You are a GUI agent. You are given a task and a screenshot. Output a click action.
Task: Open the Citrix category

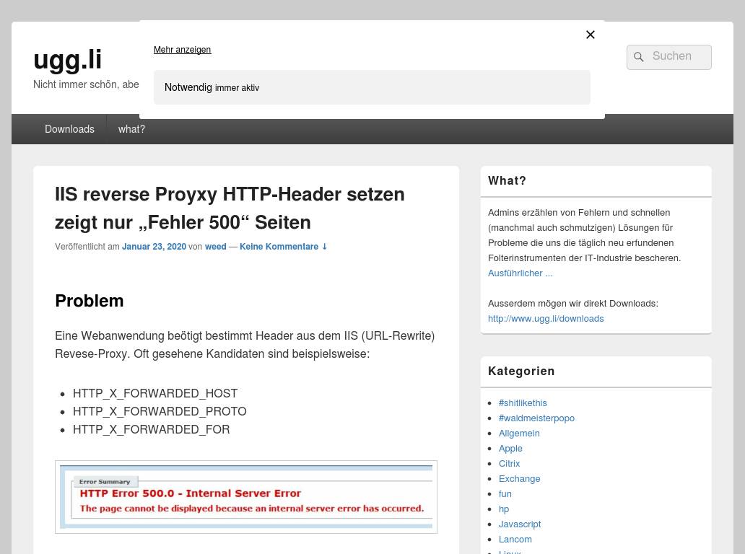pyautogui.click(x=509, y=463)
